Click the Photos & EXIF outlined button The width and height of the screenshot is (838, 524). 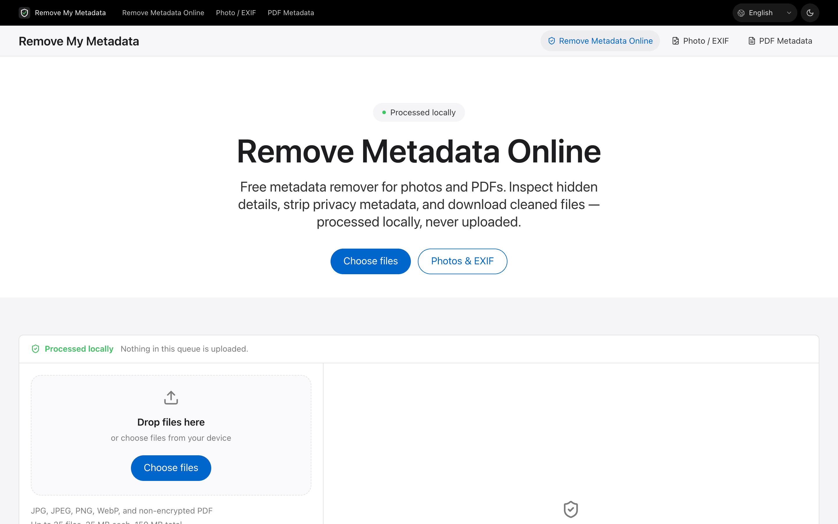point(462,261)
